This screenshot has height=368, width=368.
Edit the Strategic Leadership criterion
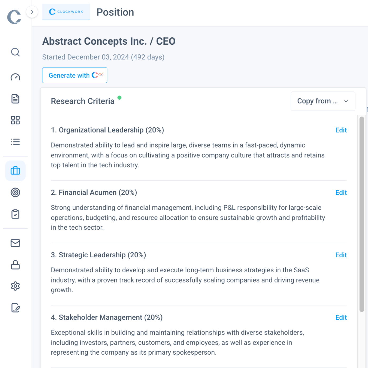(x=341, y=255)
